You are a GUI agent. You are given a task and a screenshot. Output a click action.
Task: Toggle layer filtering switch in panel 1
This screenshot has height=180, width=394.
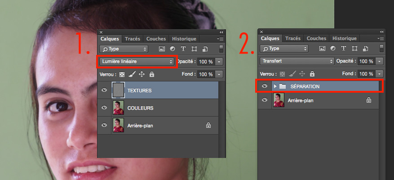(x=221, y=49)
